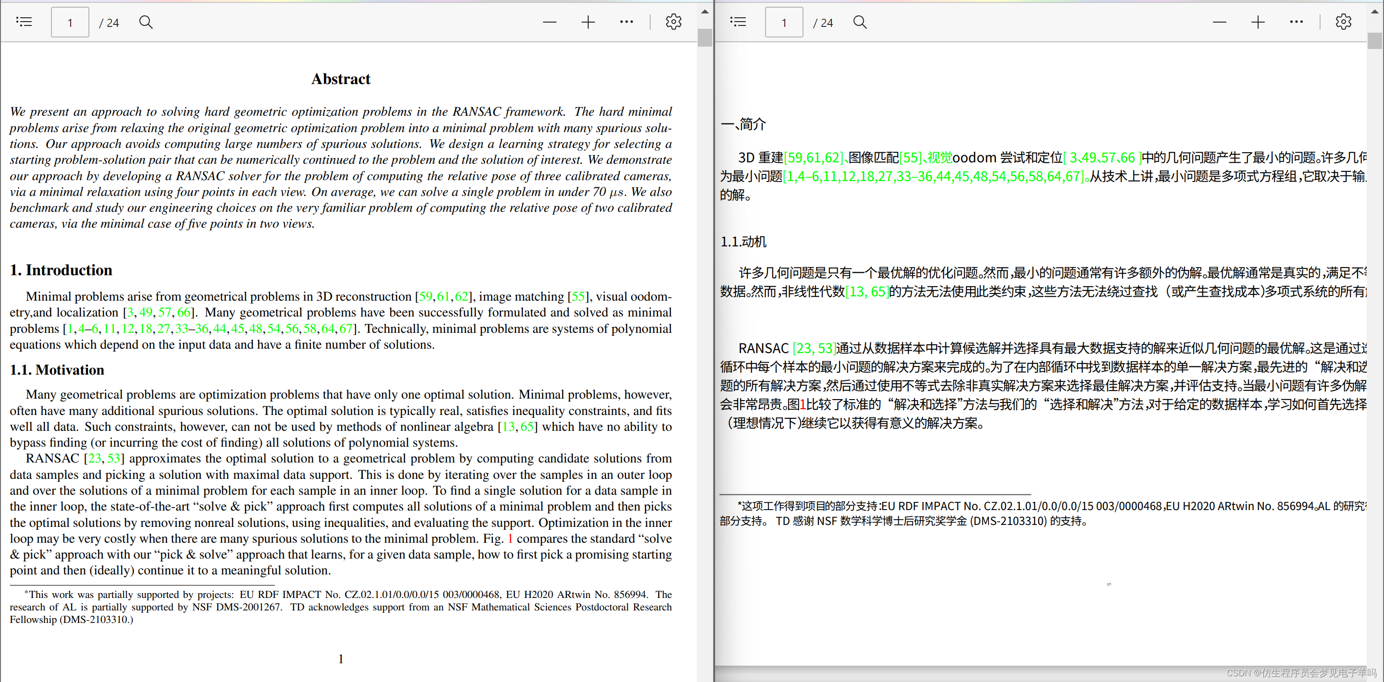The height and width of the screenshot is (682, 1384).
Task: Click right viewer scroll up arrow
Action: click(x=1375, y=11)
